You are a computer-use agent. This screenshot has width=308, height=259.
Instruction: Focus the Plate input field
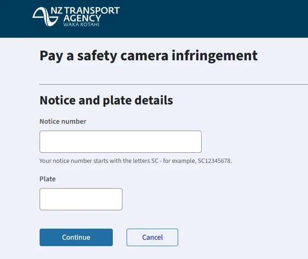click(x=81, y=199)
